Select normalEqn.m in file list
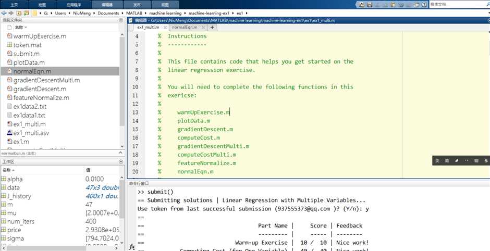Viewport: 490px width, 251px height. point(60,71)
